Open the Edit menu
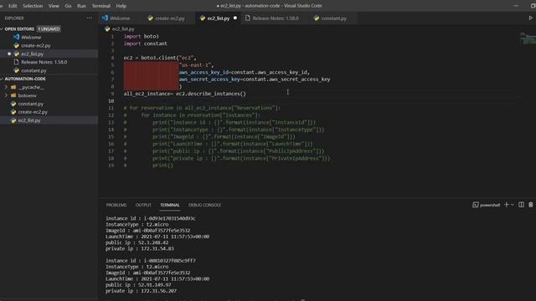Viewport: 536px width, 301px height. click(x=13, y=6)
